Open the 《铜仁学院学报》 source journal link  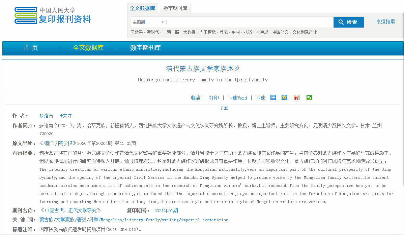coord(58,143)
